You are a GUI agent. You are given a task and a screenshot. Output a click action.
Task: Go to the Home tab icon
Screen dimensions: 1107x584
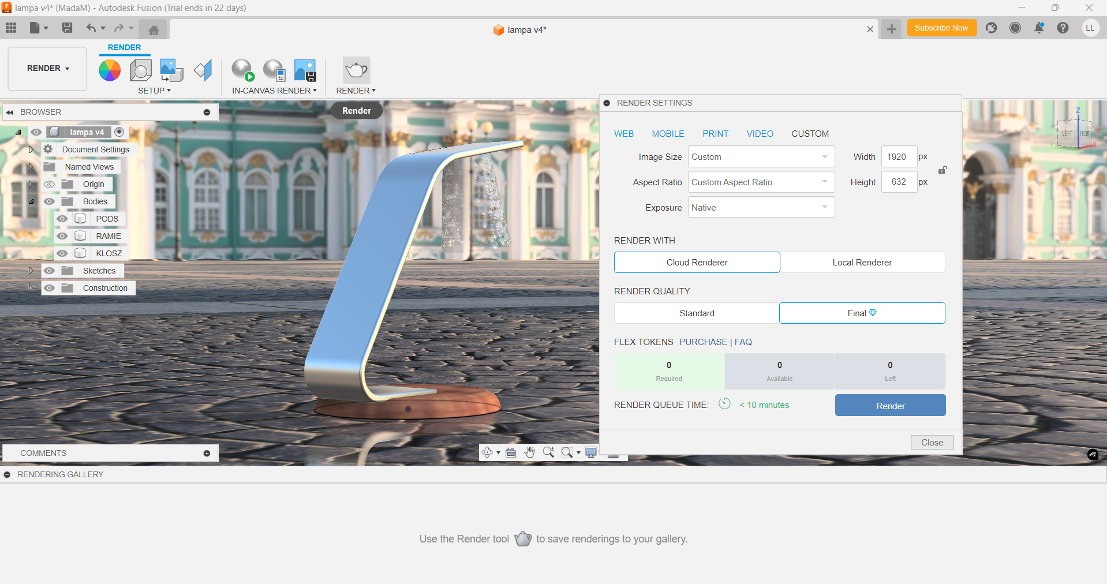(x=154, y=30)
